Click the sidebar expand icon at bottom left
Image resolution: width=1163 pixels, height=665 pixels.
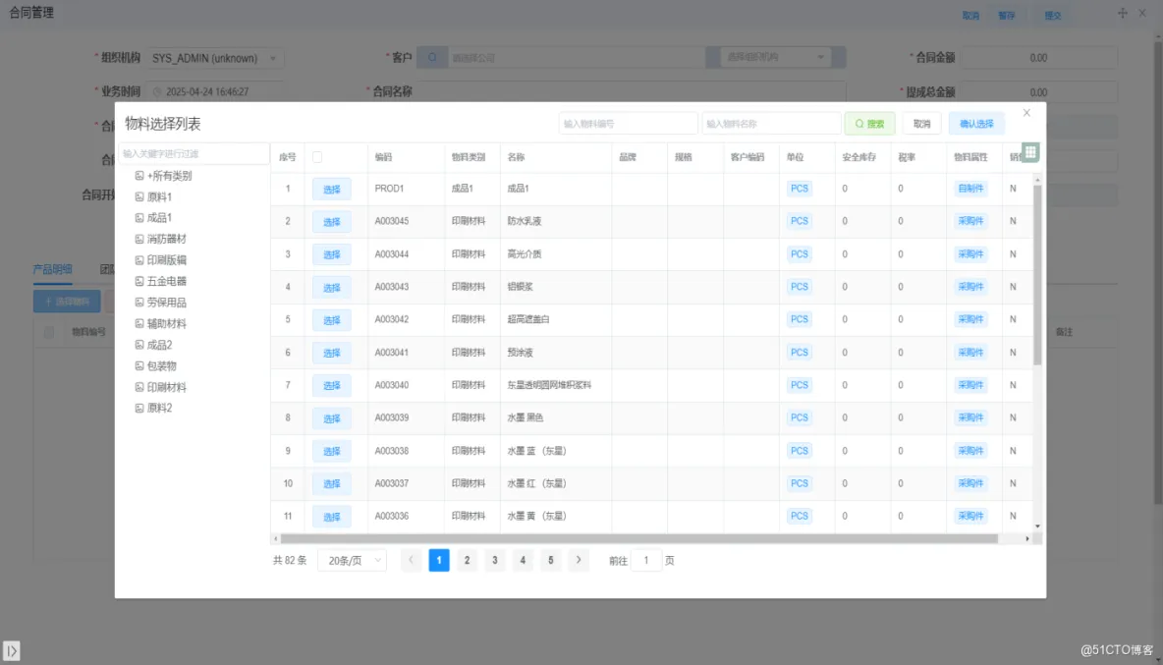point(11,650)
